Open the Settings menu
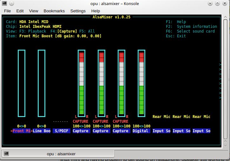230x161 pixels. pyautogui.click(x=78, y=11)
